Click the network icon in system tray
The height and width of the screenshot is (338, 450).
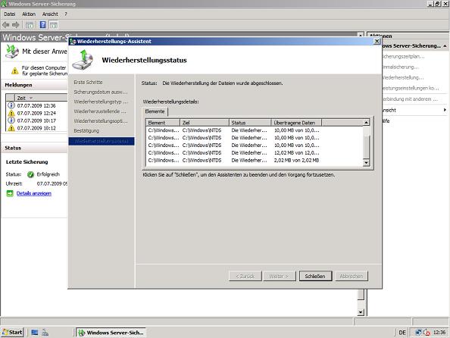pyautogui.click(x=418, y=333)
